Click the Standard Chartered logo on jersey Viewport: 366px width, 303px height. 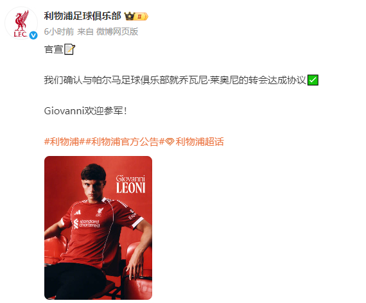[x=87, y=223]
